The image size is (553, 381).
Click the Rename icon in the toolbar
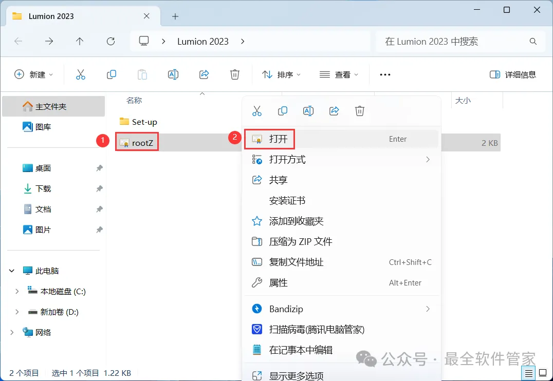pyautogui.click(x=173, y=74)
